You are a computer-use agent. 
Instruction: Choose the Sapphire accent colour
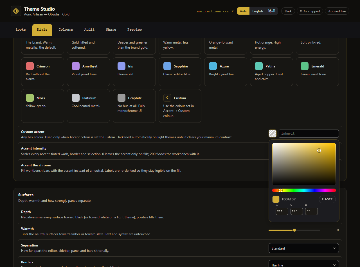click(180, 72)
